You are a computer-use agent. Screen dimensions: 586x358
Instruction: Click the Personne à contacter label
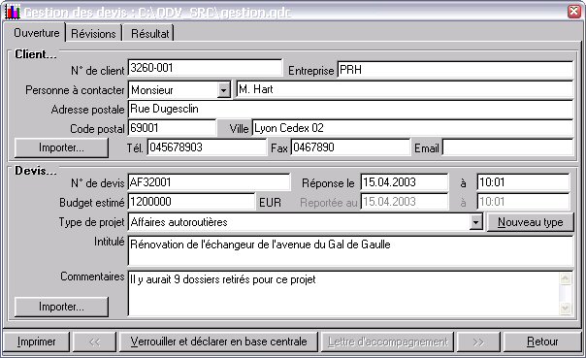pyautogui.click(x=75, y=90)
